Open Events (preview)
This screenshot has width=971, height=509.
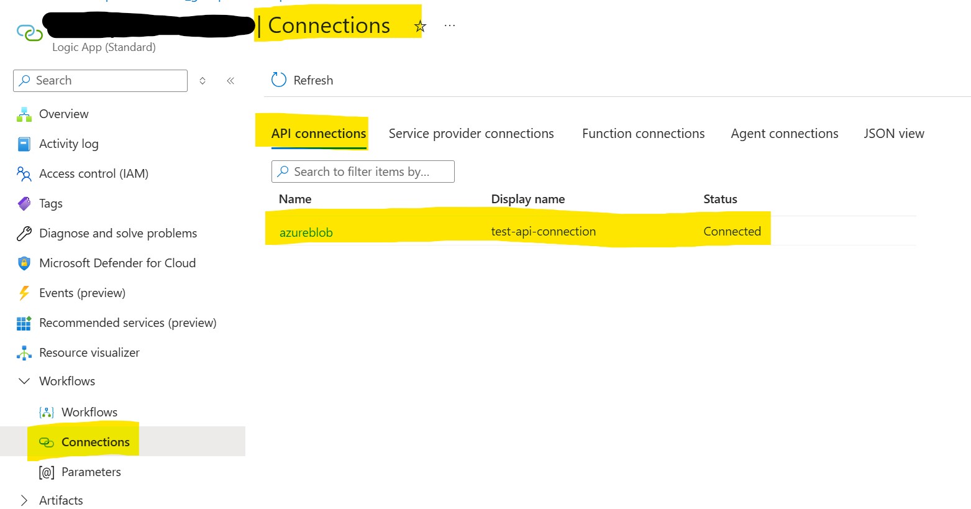83,293
